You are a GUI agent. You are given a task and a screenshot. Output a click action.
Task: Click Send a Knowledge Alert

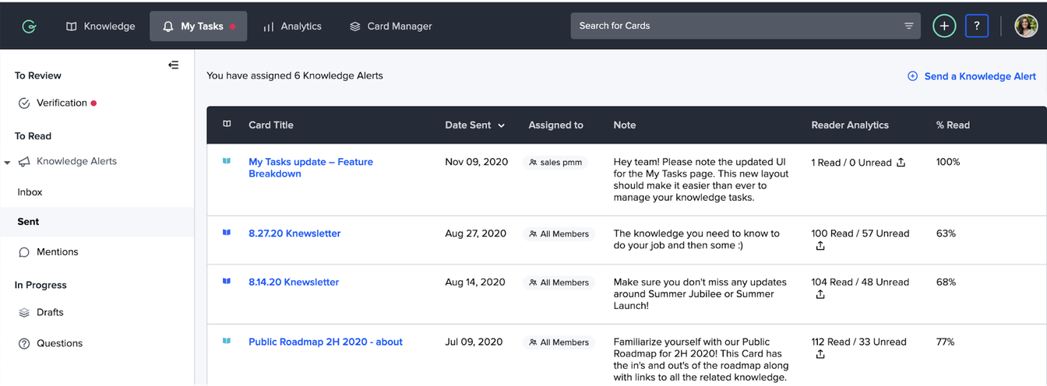click(971, 76)
